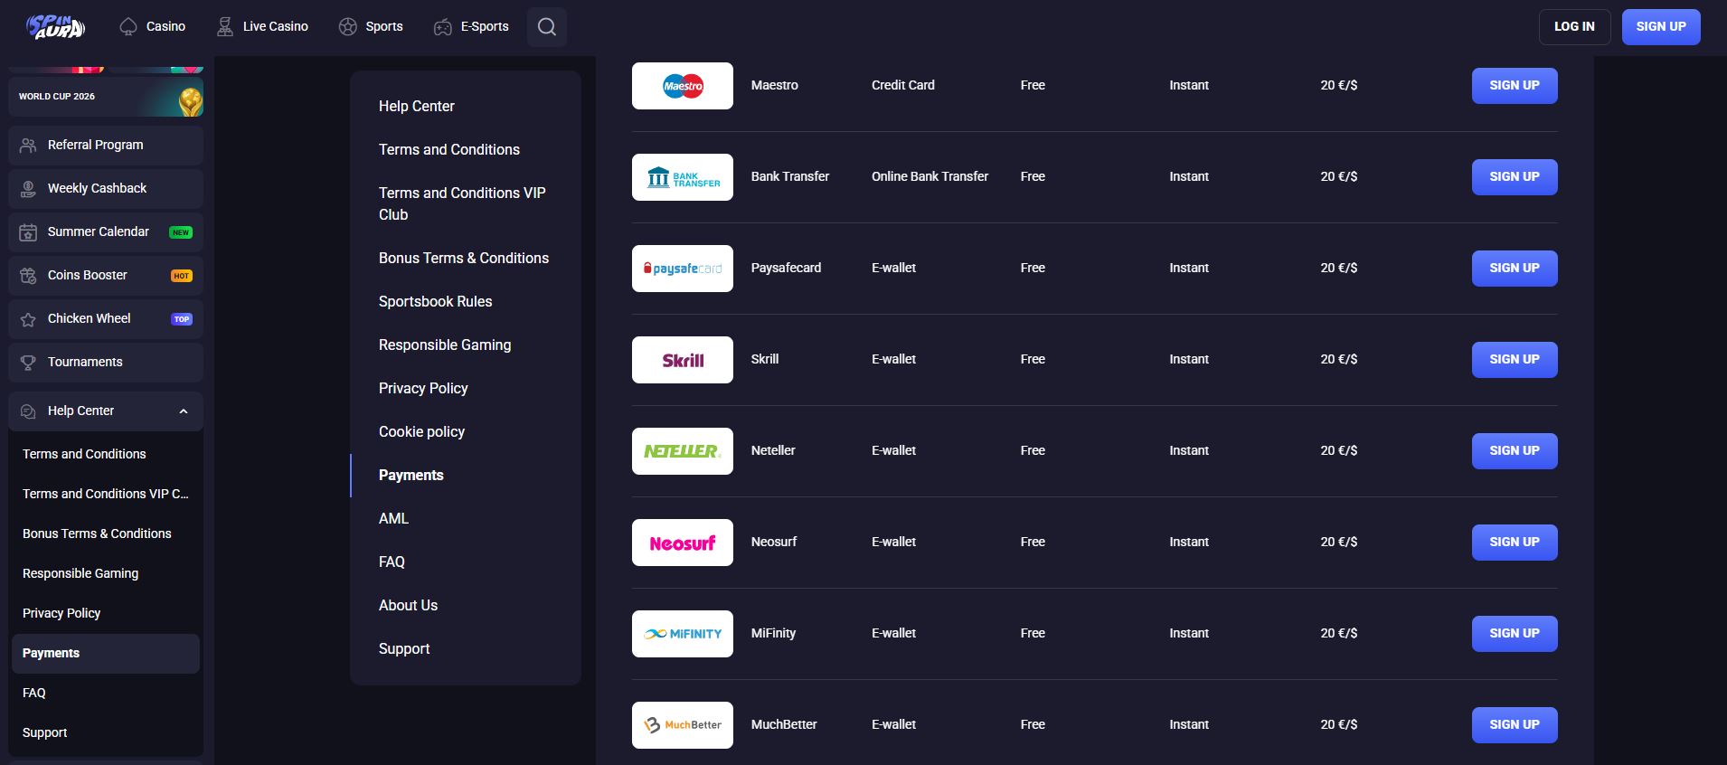
Task: Open Support in the help center panel
Action: tap(404, 649)
